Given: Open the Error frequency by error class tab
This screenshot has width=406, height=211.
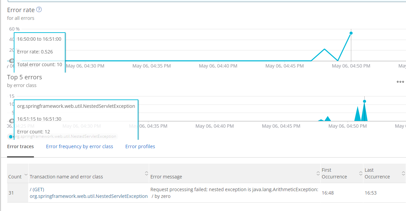Looking at the screenshot, I should (80, 146).
